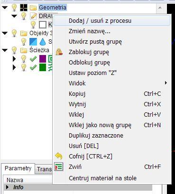Click the Nazwa column header
Screen dimensions: 175x194
tap(15, 180)
